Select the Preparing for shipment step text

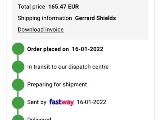click(x=57, y=85)
